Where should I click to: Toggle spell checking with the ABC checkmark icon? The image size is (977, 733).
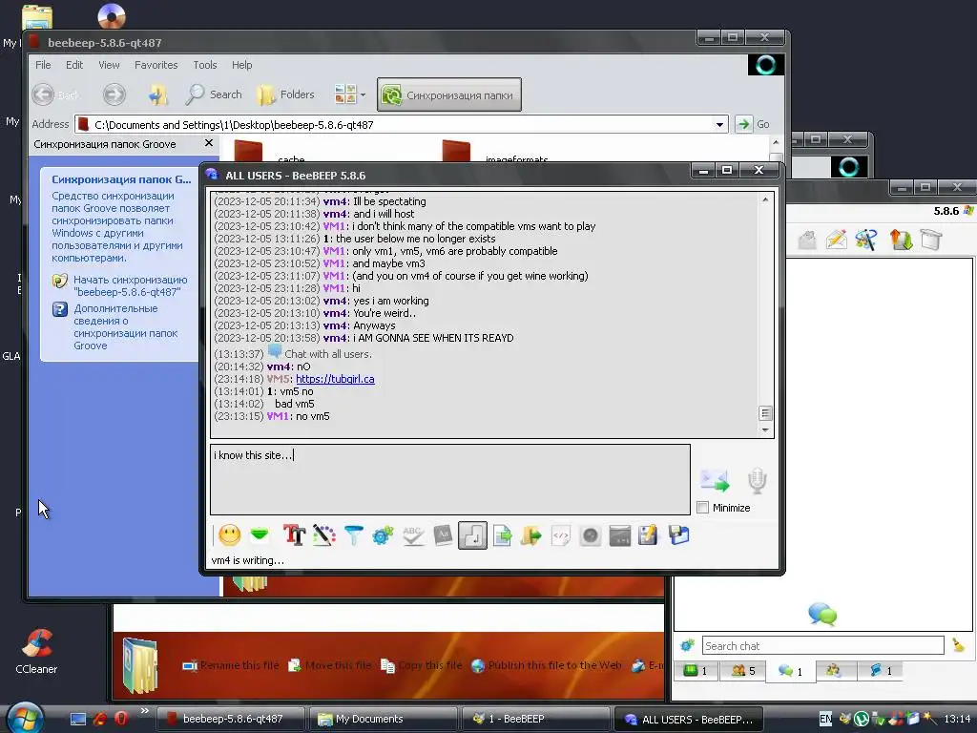(413, 535)
